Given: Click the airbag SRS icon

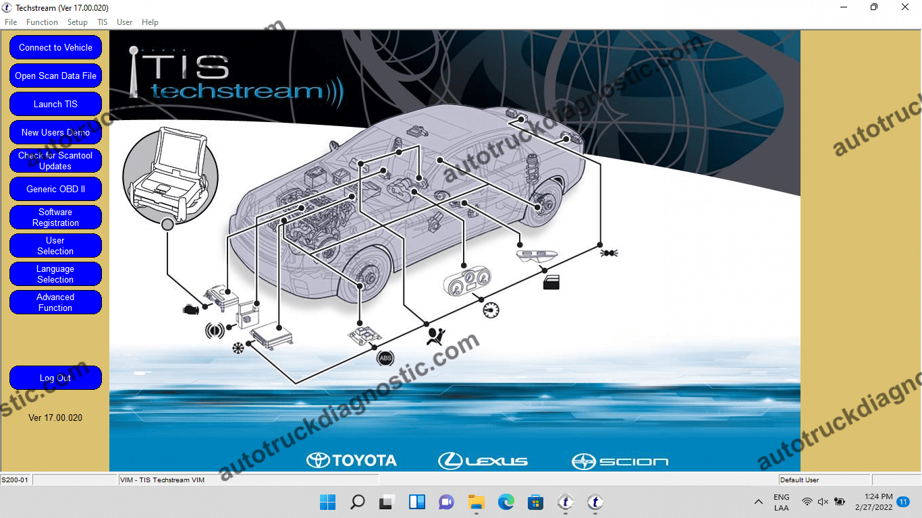Looking at the screenshot, I should [436, 337].
